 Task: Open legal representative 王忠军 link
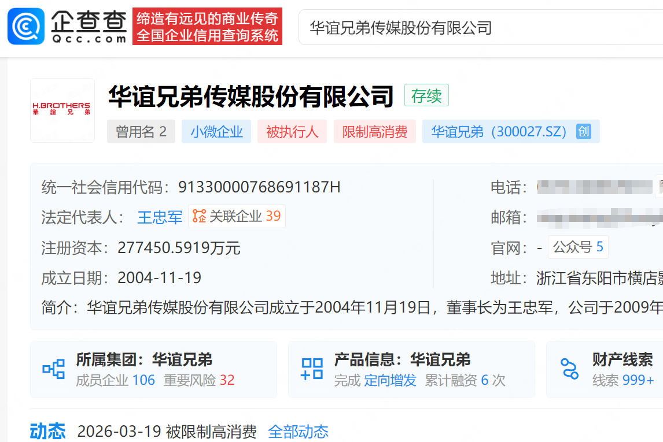click(160, 217)
